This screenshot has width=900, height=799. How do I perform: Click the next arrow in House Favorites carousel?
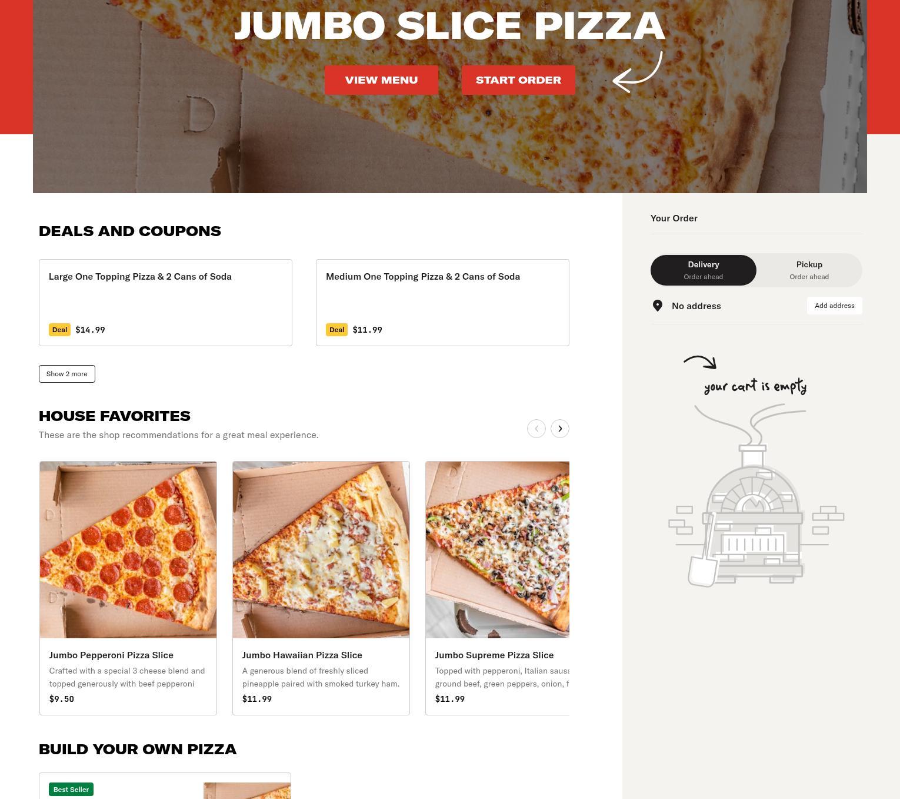(x=560, y=429)
